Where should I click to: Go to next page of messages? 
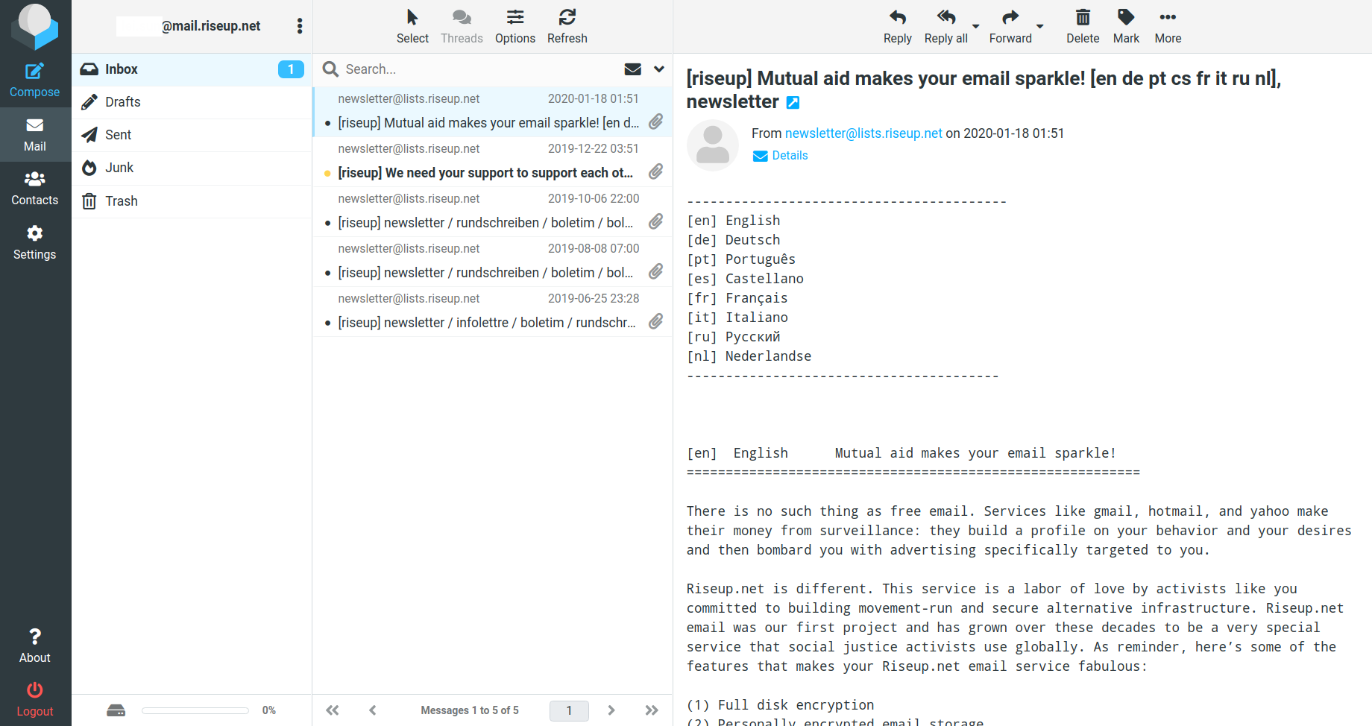[611, 710]
